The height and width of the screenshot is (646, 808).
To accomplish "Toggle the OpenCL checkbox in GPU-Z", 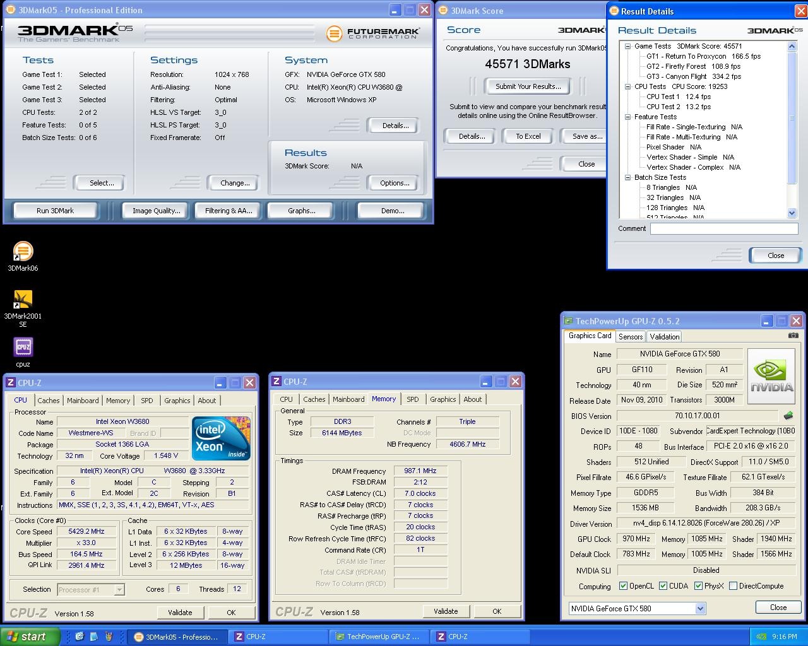I will [x=624, y=586].
